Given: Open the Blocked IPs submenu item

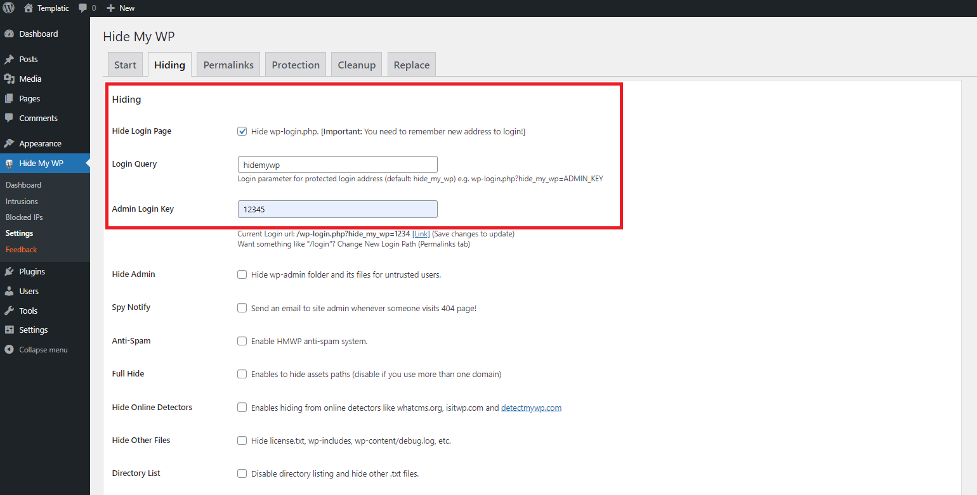Looking at the screenshot, I should 24,217.
